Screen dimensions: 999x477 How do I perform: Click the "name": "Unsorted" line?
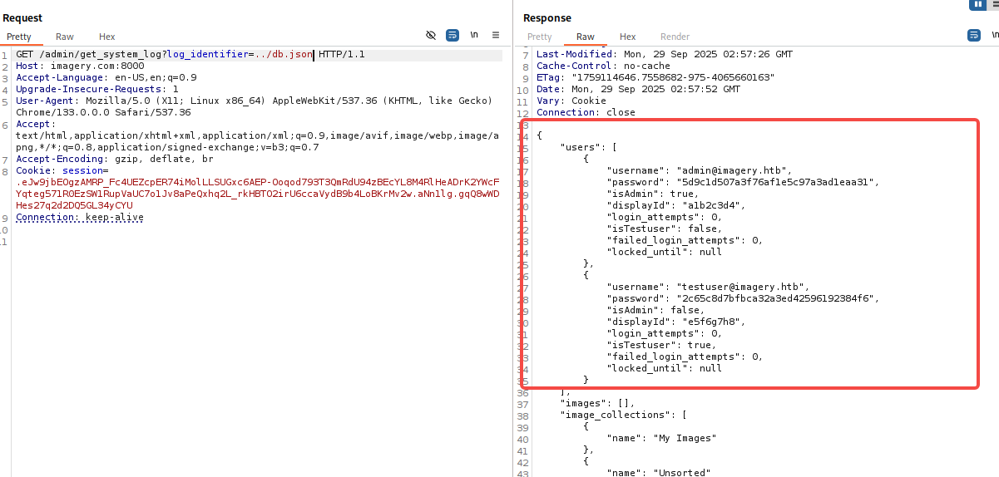point(659,473)
